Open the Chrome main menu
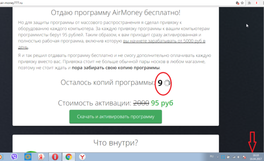This screenshot has height=161, width=264. click(263, 3)
